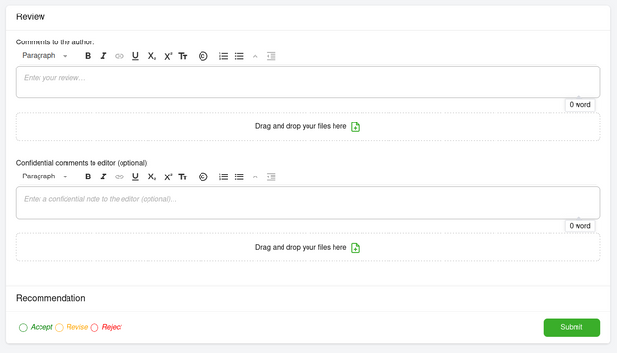Insert special character in confidential comments toolbar

click(203, 177)
